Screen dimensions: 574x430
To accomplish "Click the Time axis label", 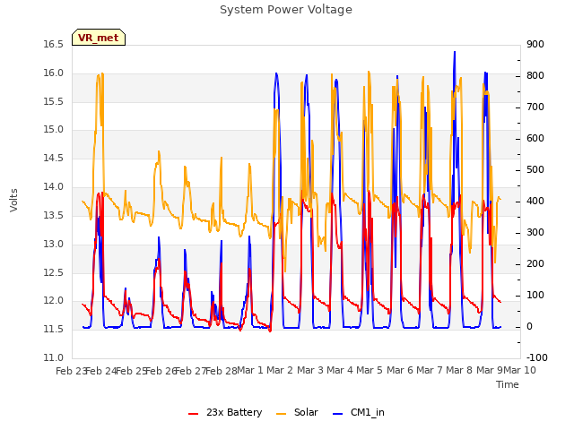I will 508,384.
